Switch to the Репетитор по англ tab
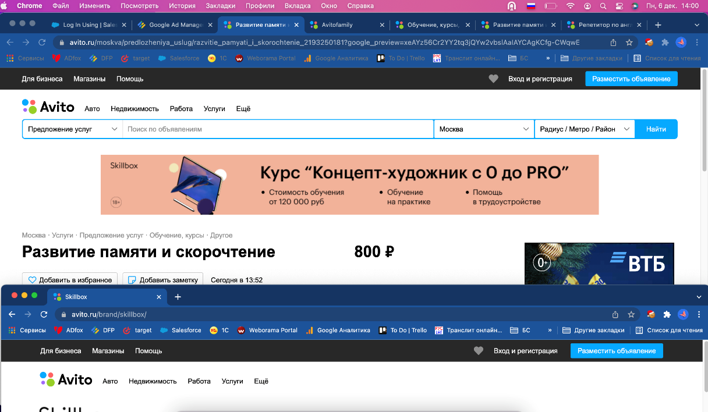 coord(604,25)
